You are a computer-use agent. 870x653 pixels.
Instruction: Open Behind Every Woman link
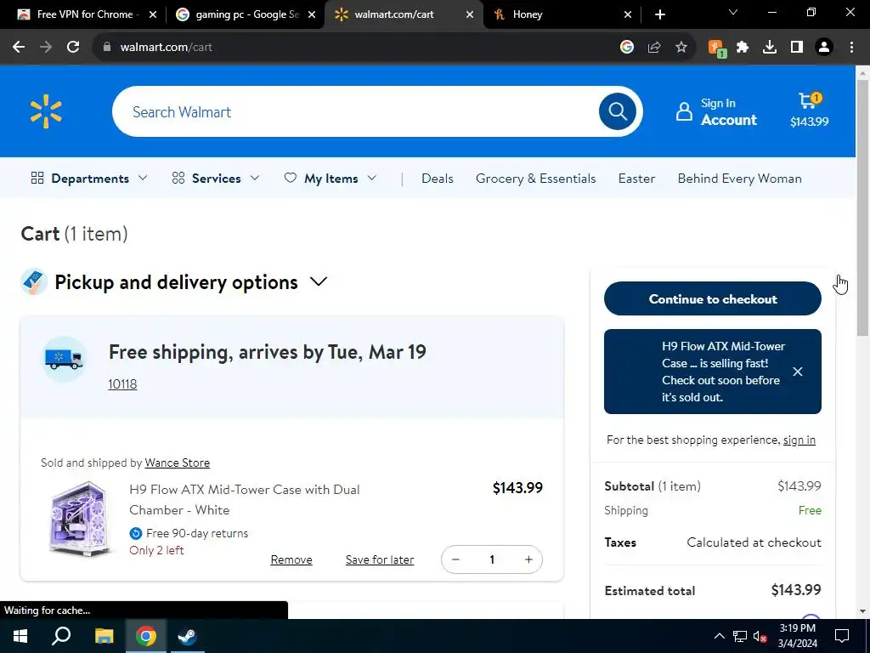coord(740,179)
